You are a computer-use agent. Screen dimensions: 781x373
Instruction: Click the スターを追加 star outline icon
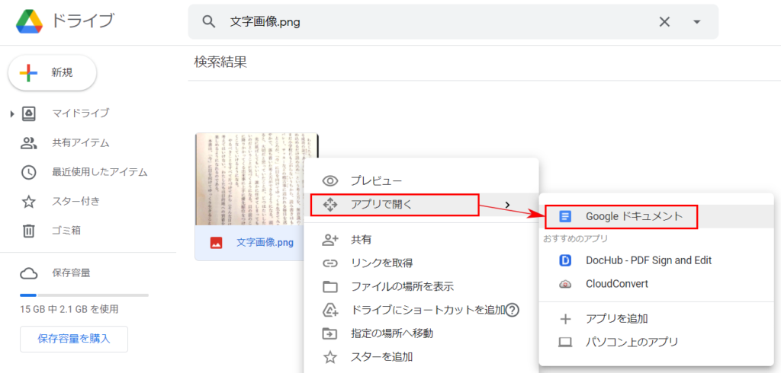point(330,356)
